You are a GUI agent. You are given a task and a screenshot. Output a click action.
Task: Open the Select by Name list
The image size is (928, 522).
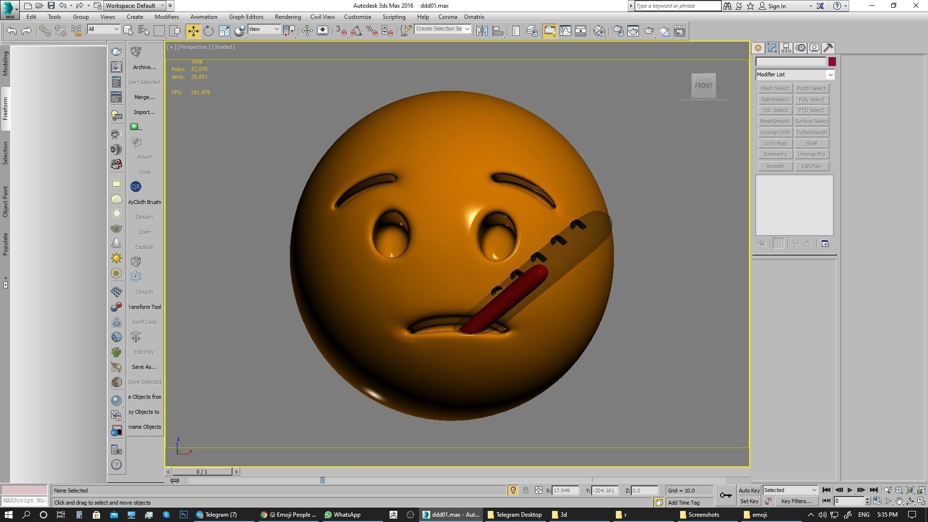click(144, 31)
